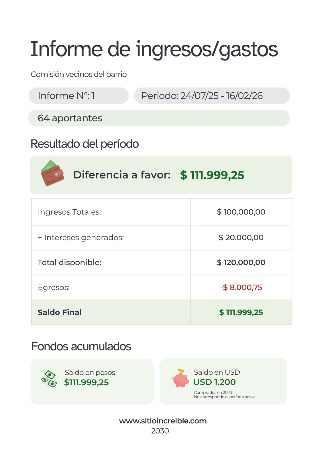Select the Intereses generados row label
This screenshot has width=324, height=459.
81,238
